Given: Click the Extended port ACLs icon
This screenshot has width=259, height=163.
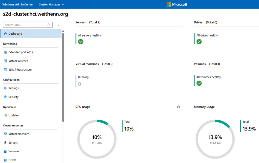Looking at the screenshot, I should [x=5, y=52].
